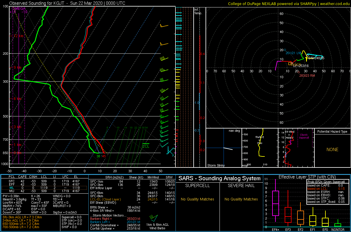Select the MU parcel row

tap(45, 191)
